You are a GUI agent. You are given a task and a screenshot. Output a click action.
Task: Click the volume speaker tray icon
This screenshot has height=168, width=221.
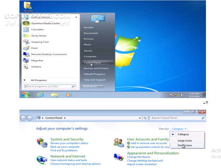[x=182, y=95]
